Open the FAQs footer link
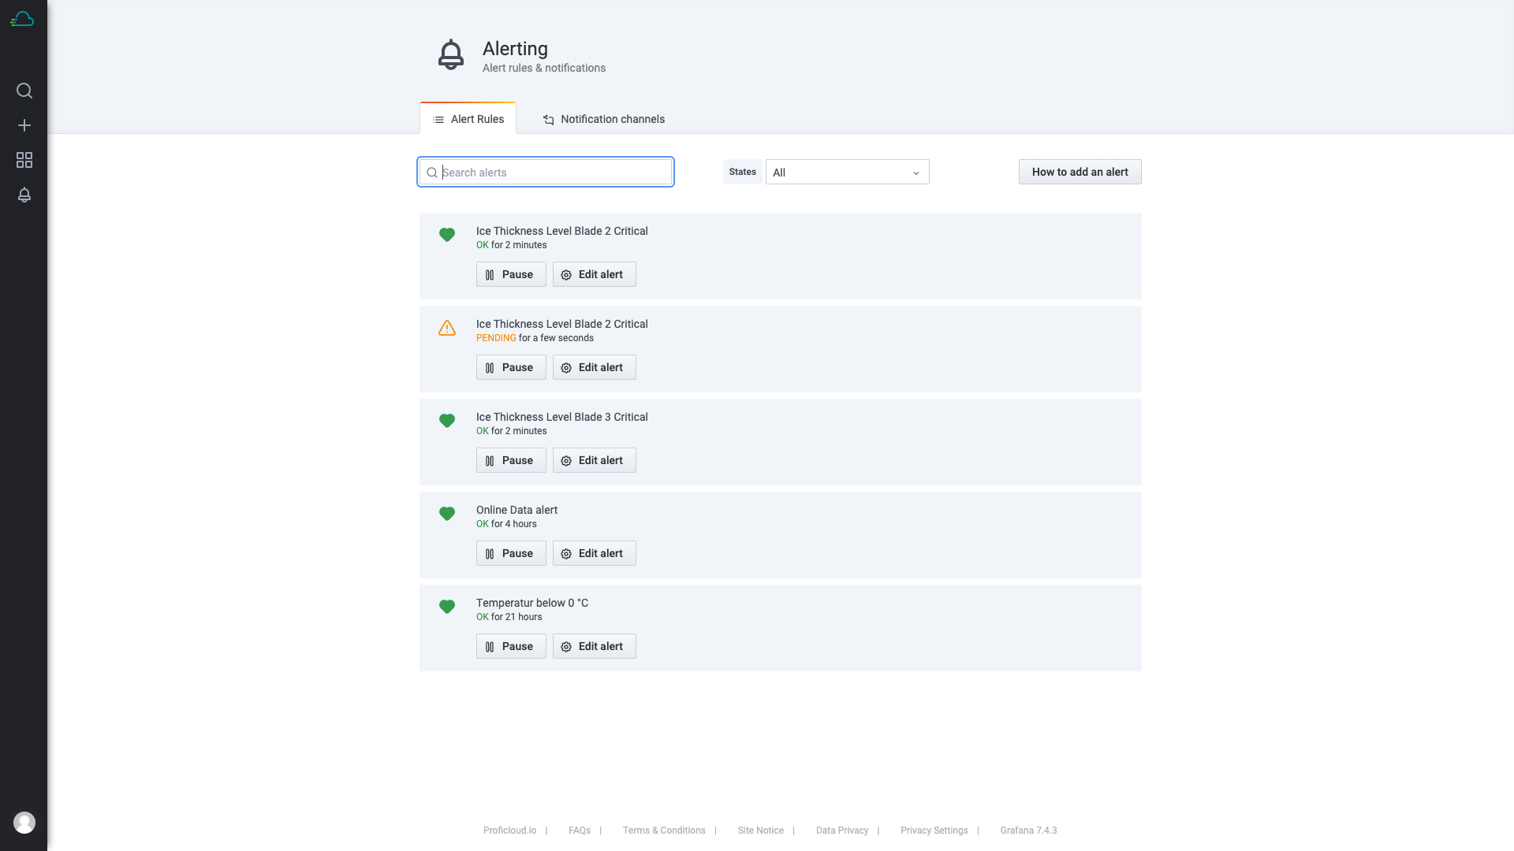The height and width of the screenshot is (851, 1514). 579,831
